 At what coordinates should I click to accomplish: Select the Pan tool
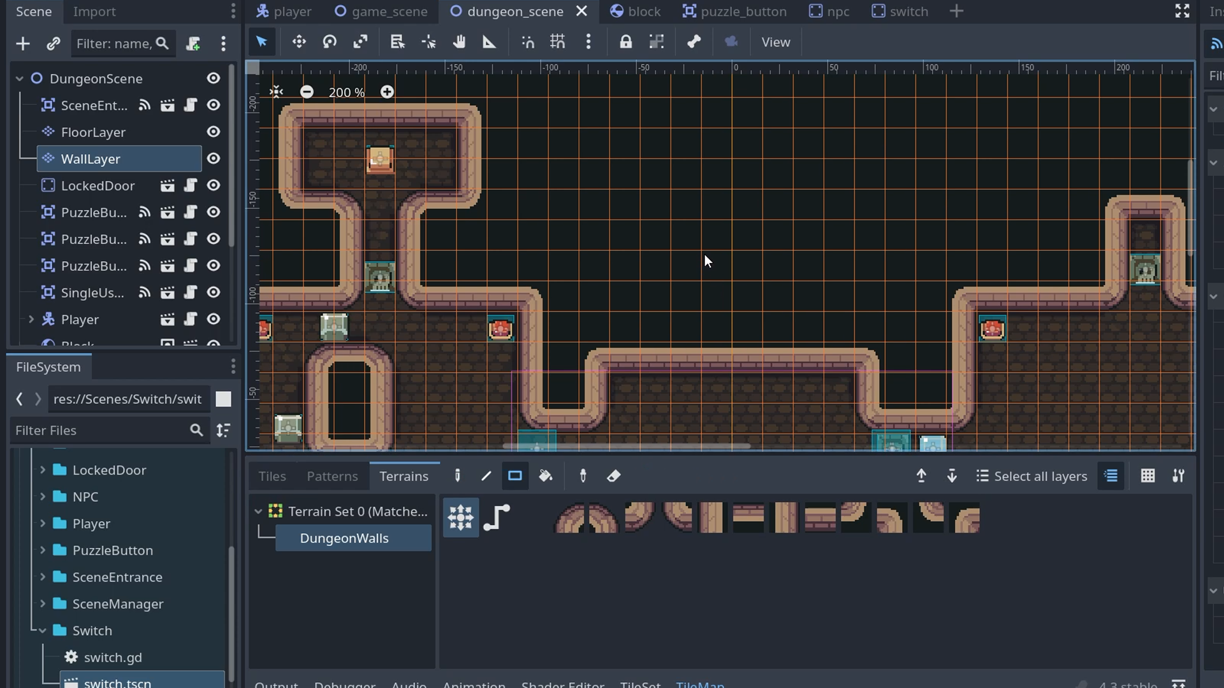[460, 42]
